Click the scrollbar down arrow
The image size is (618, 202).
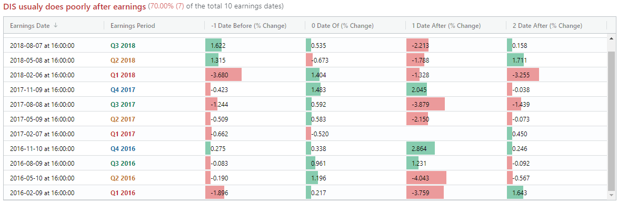(611, 195)
